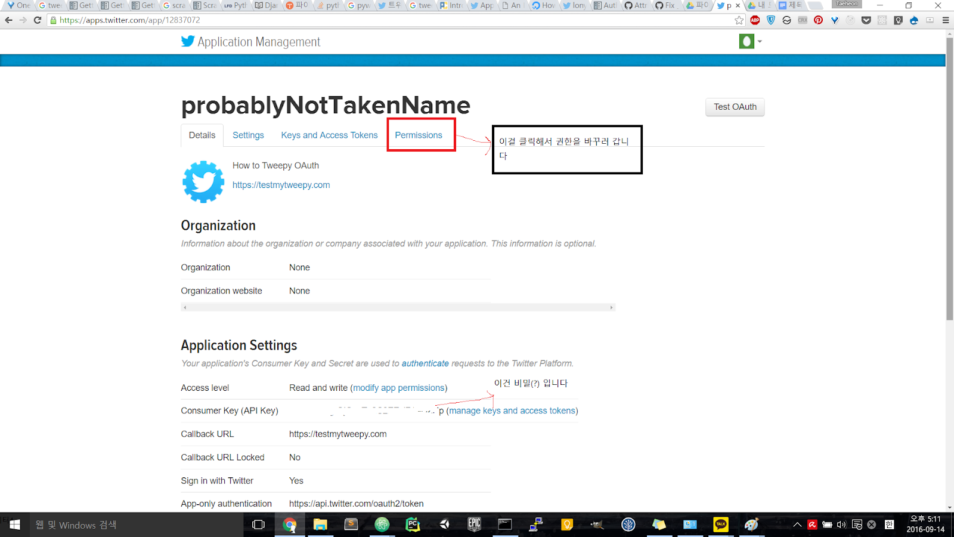Open the Chrome hamburger menu
Viewport: 954px width, 537px height.
point(945,20)
